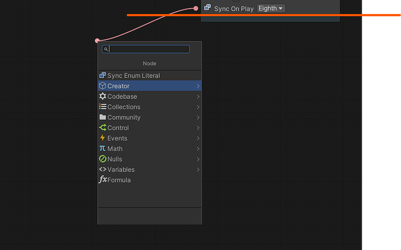Image resolution: width=401 pixels, height=250 pixels.
Task: Click the Control flow icon
Action: (103, 128)
